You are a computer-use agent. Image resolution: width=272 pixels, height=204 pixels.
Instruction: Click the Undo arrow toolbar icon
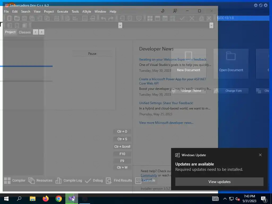pyautogui.click(x=103, y=18)
